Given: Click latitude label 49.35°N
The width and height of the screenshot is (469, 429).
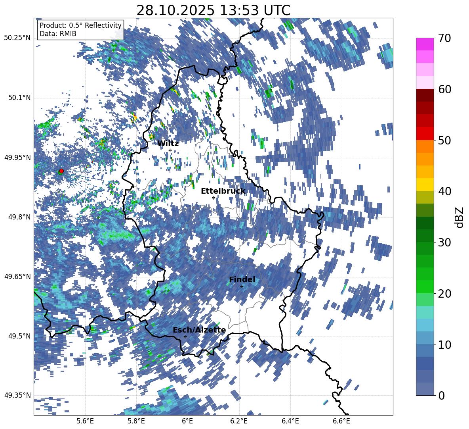Looking at the screenshot, I should coord(17,395).
